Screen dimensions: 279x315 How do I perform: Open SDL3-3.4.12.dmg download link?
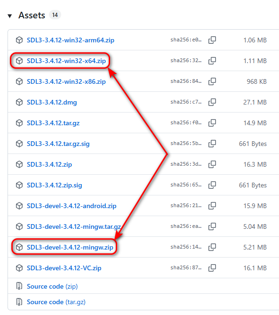click(52, 102)
